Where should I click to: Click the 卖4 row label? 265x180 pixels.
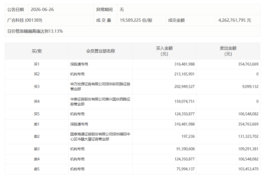(37, 159)
